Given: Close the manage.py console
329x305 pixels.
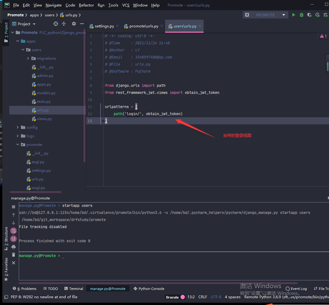Looking at the screenshot, I should click(x=14, y=263).
